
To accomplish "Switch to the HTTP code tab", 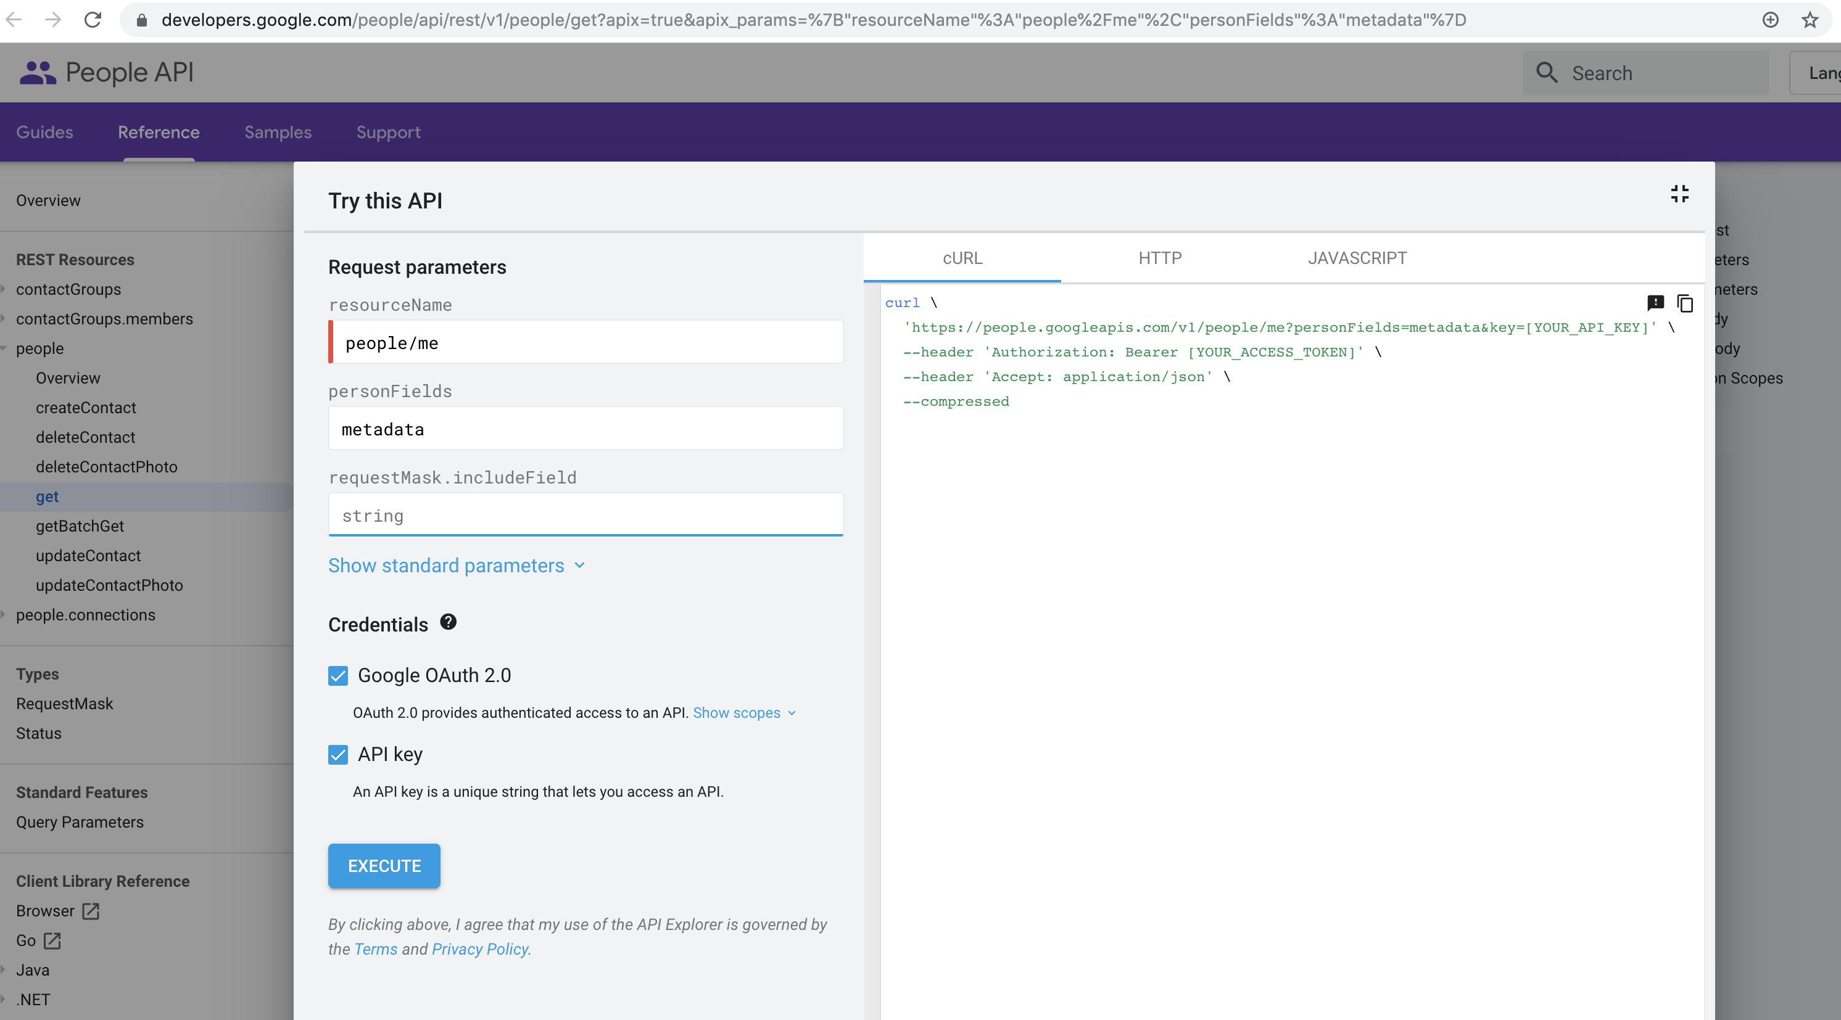I will pos(1159,258).
